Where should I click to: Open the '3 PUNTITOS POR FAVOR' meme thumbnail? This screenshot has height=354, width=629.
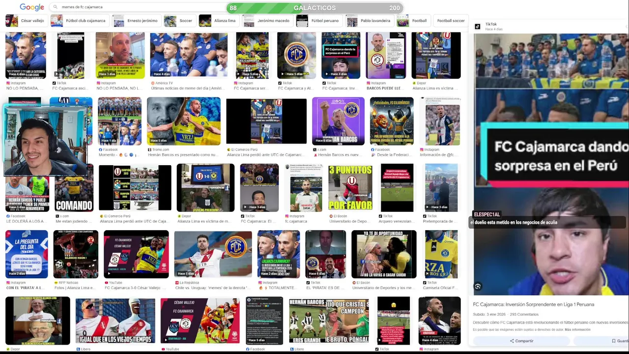[x=350, y=188]
